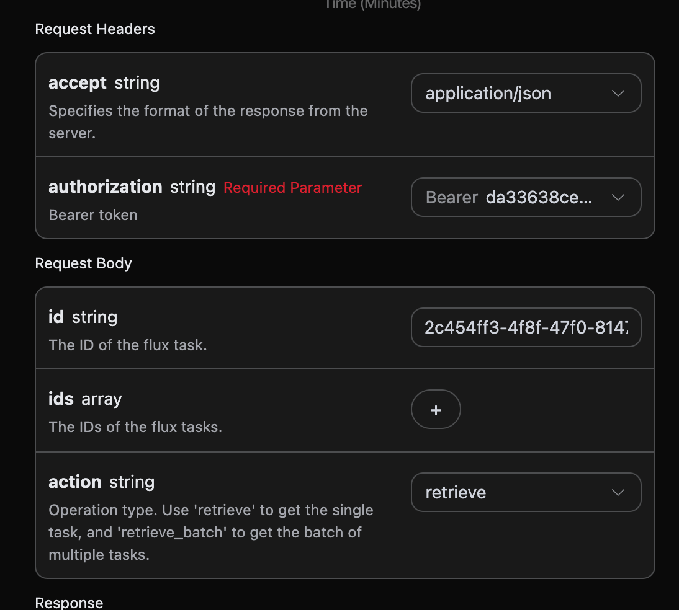Viewport: 679px width, 610px height.
Task: Click the authorization parameter name
Action: tap(105, 187)
